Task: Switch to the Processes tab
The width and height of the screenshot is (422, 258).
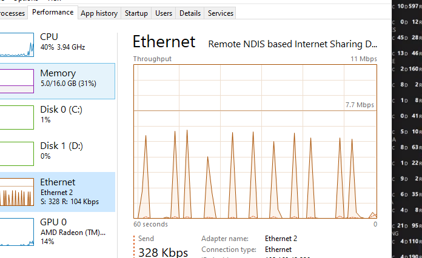Action: click(12, 13)
